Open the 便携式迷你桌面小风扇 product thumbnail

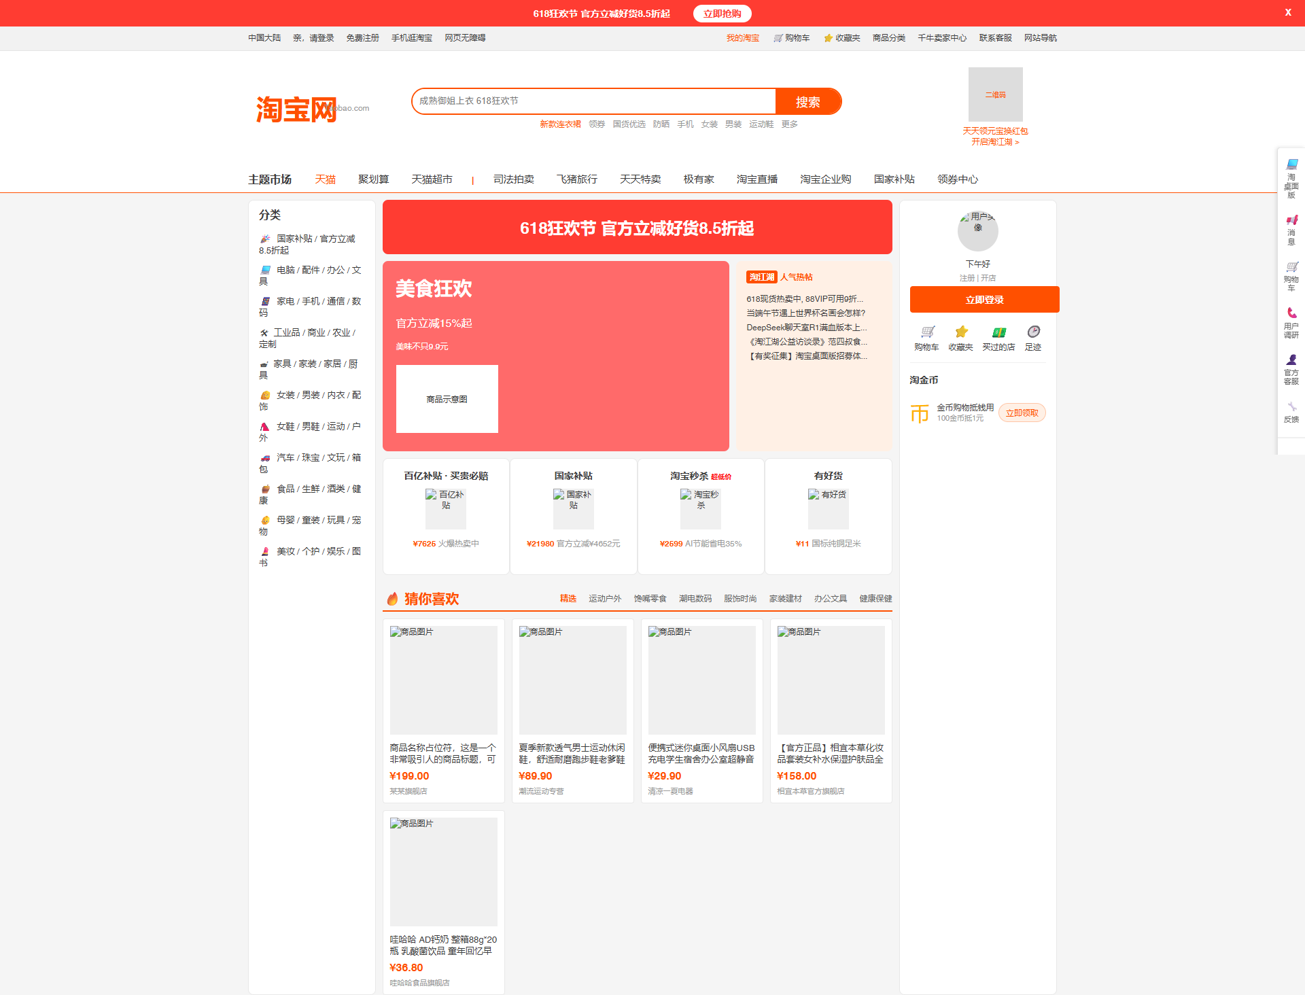pos(701,680)
